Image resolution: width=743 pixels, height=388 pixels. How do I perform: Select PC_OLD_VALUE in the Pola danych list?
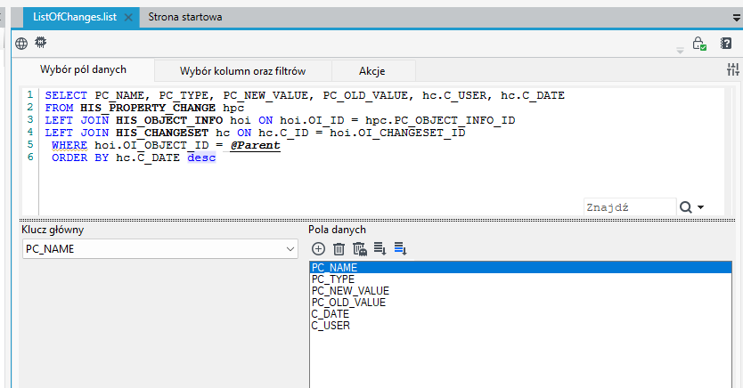pos(520,303)
